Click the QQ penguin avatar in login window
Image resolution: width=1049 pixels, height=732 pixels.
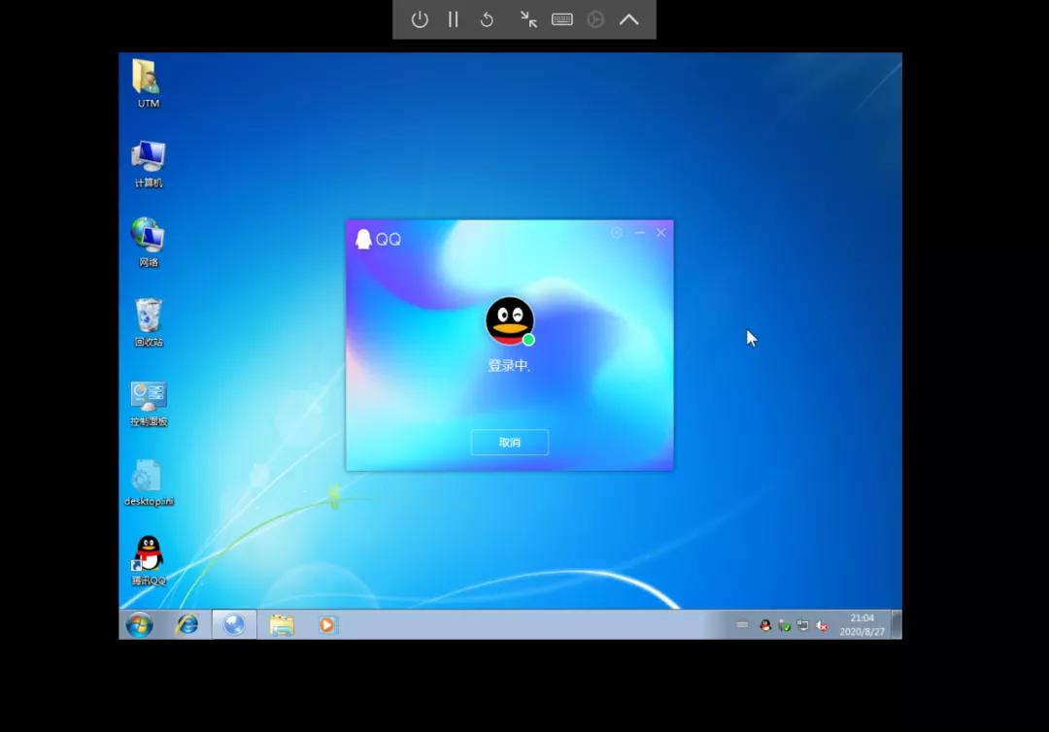509,320
